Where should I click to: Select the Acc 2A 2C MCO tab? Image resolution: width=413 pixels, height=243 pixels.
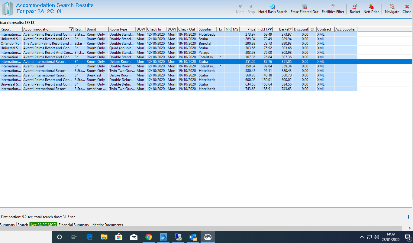coord(44,225)
